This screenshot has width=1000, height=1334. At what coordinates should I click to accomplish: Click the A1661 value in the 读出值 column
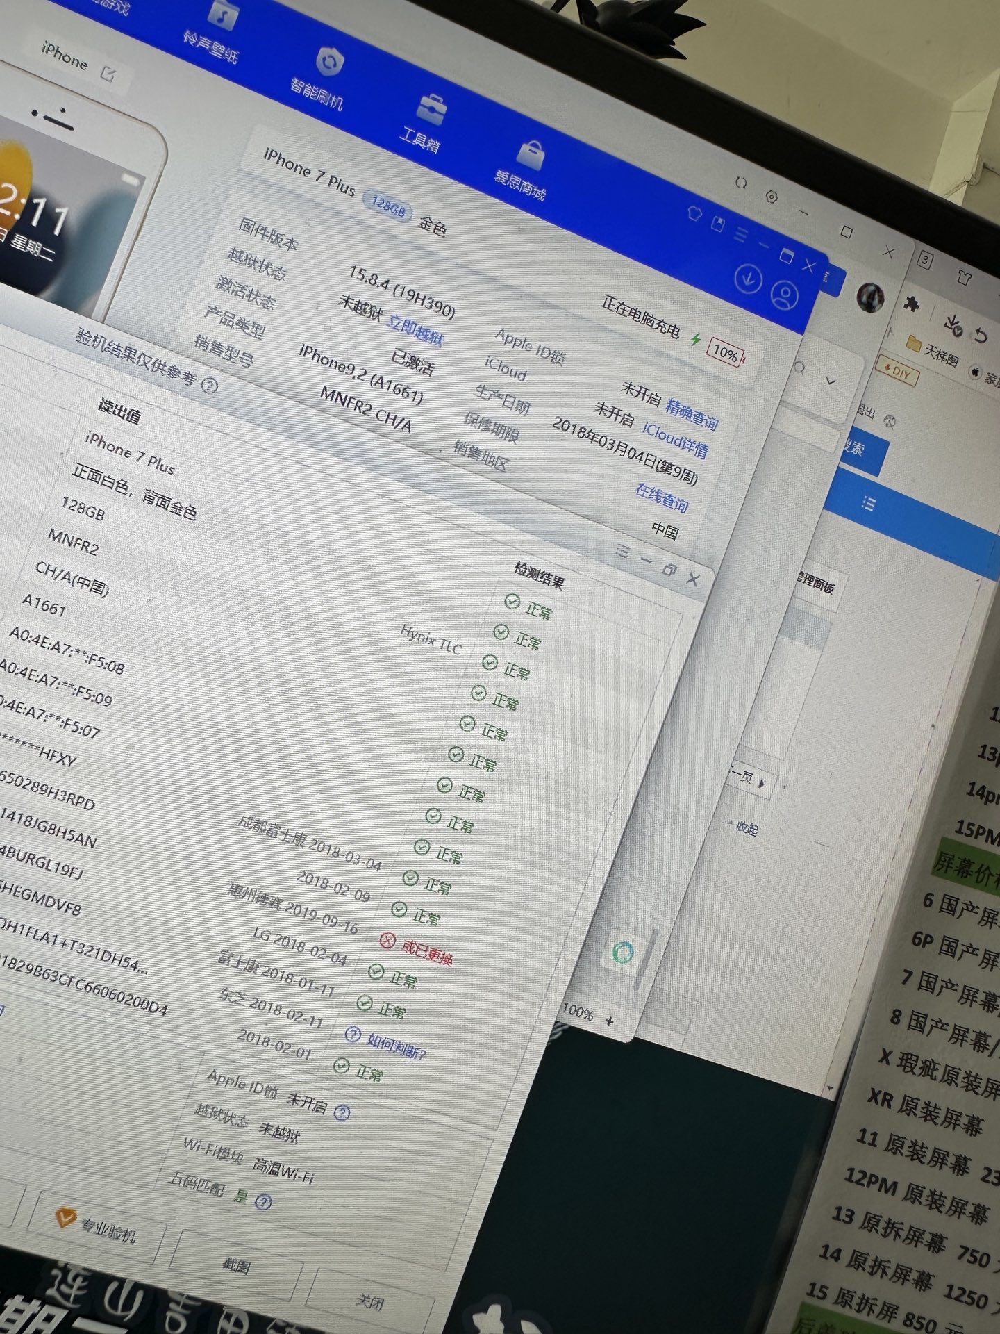pos(44,604)
